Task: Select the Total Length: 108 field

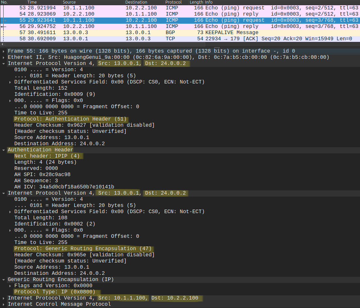Action: pos(41,218)
